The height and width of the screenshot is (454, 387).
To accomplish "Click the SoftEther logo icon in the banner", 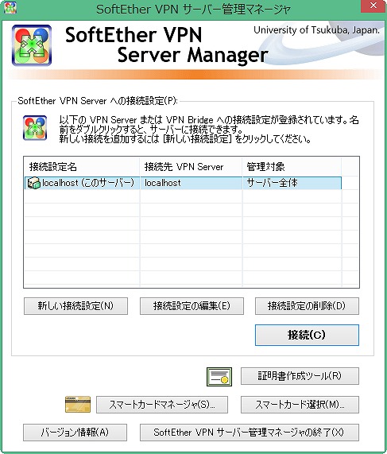I will pos(32,45).
